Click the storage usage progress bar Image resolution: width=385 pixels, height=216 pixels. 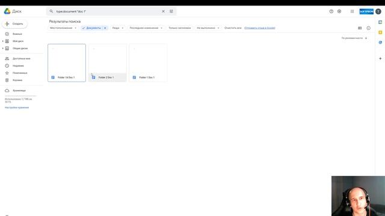coord(20,96)
